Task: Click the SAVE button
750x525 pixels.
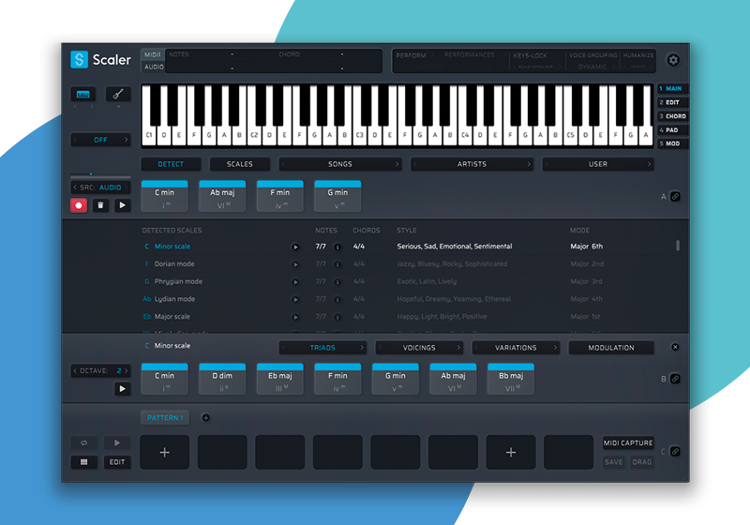Action: (614, 462)
